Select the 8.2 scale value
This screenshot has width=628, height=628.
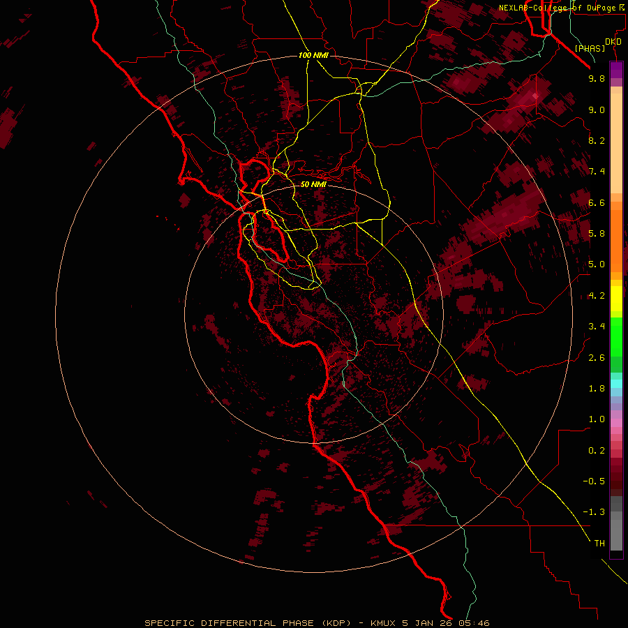coord(597,140)
